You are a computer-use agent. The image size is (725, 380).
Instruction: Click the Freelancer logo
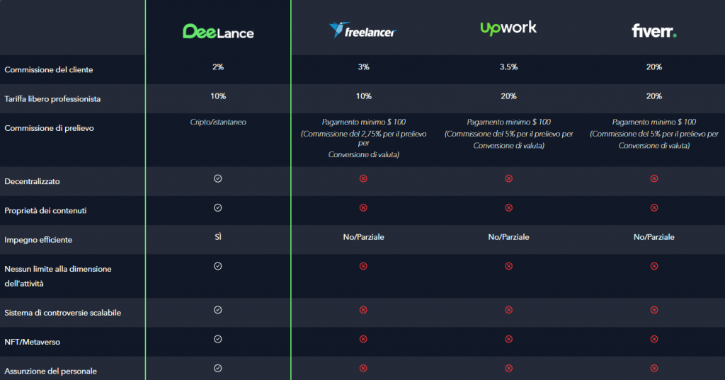pyautogui.click(x=363, y=30)
